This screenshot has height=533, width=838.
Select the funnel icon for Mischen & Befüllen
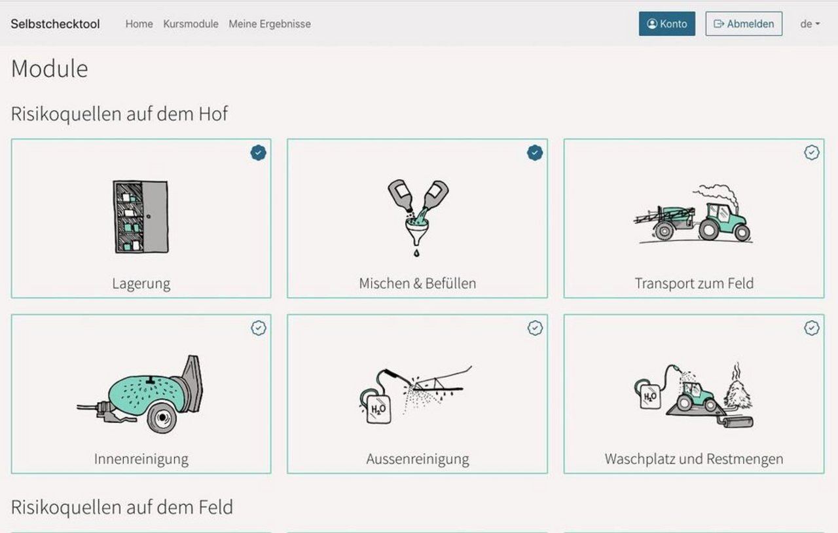point(418,216)
